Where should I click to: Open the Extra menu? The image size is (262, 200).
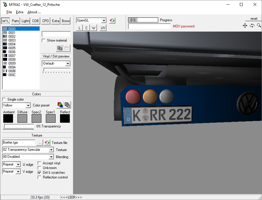[x=20, y=12]
